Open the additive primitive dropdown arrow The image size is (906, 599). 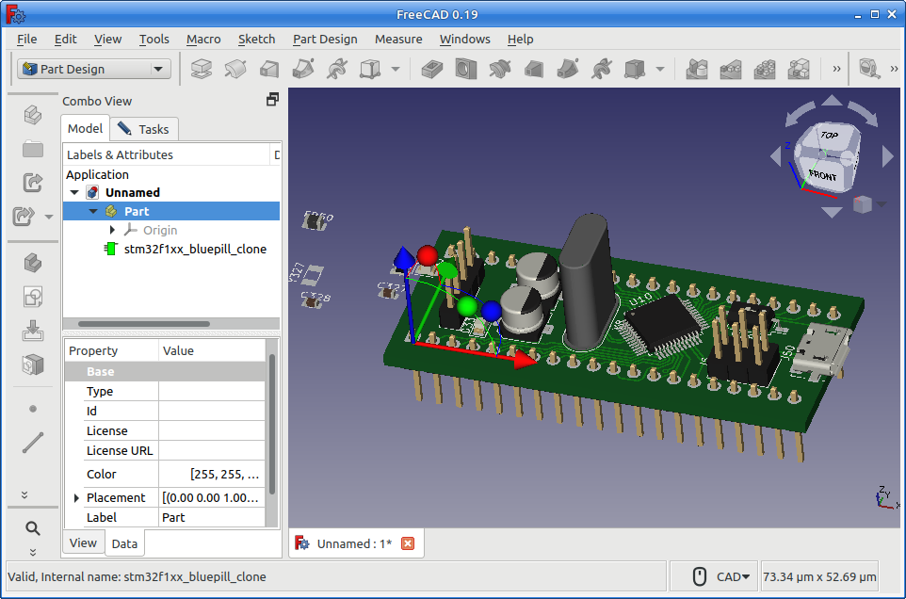(396, 70)
